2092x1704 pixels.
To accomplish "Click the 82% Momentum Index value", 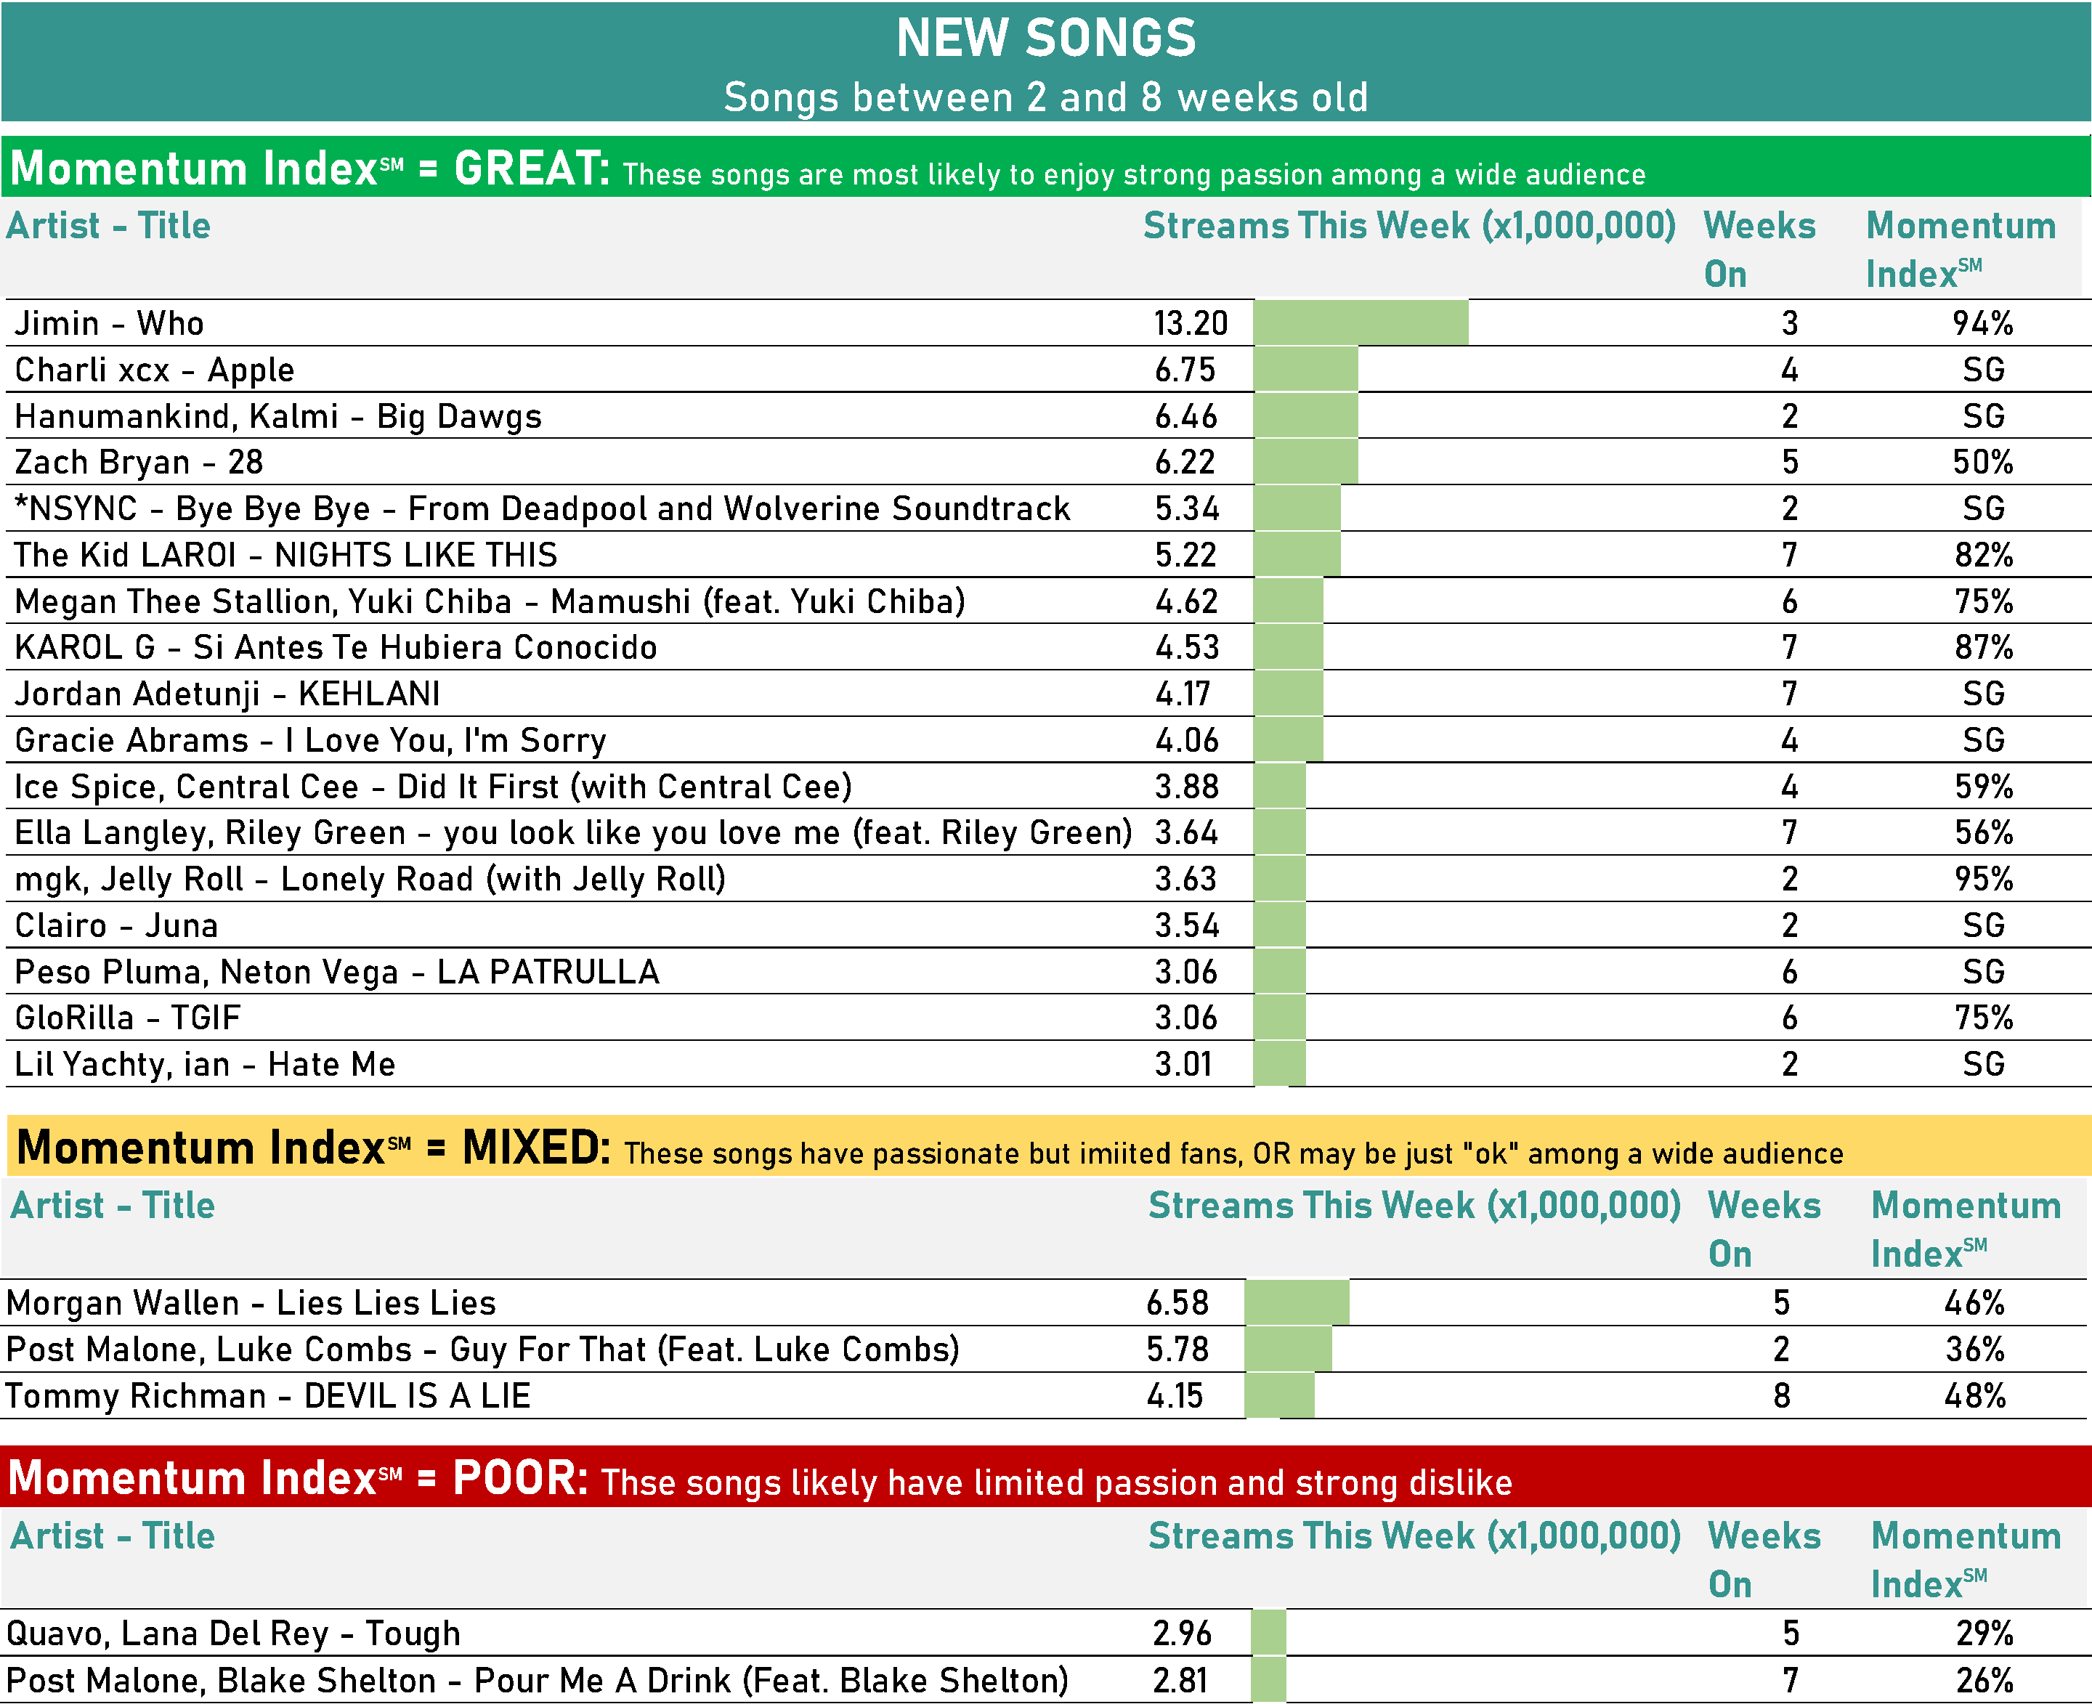I will click(x=1983, y=555).
